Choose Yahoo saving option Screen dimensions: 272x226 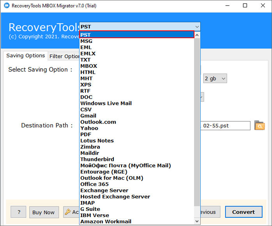(x=137, y=128)
